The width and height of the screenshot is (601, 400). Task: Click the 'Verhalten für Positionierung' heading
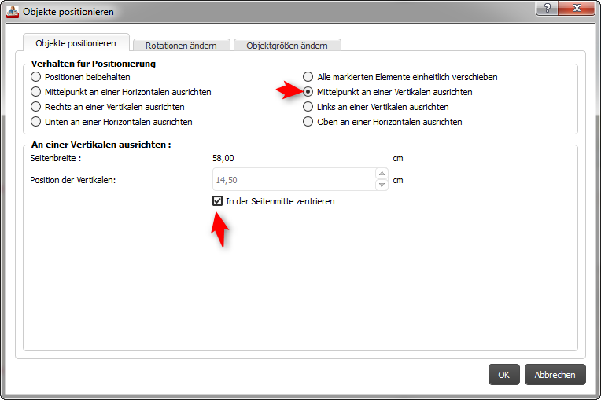click(x=94, y=64)
